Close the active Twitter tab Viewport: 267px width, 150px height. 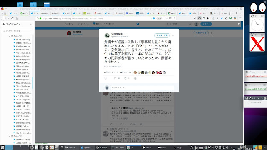point(38,13)
